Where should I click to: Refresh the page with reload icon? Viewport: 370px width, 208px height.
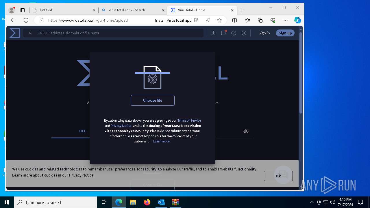(26, 20)
